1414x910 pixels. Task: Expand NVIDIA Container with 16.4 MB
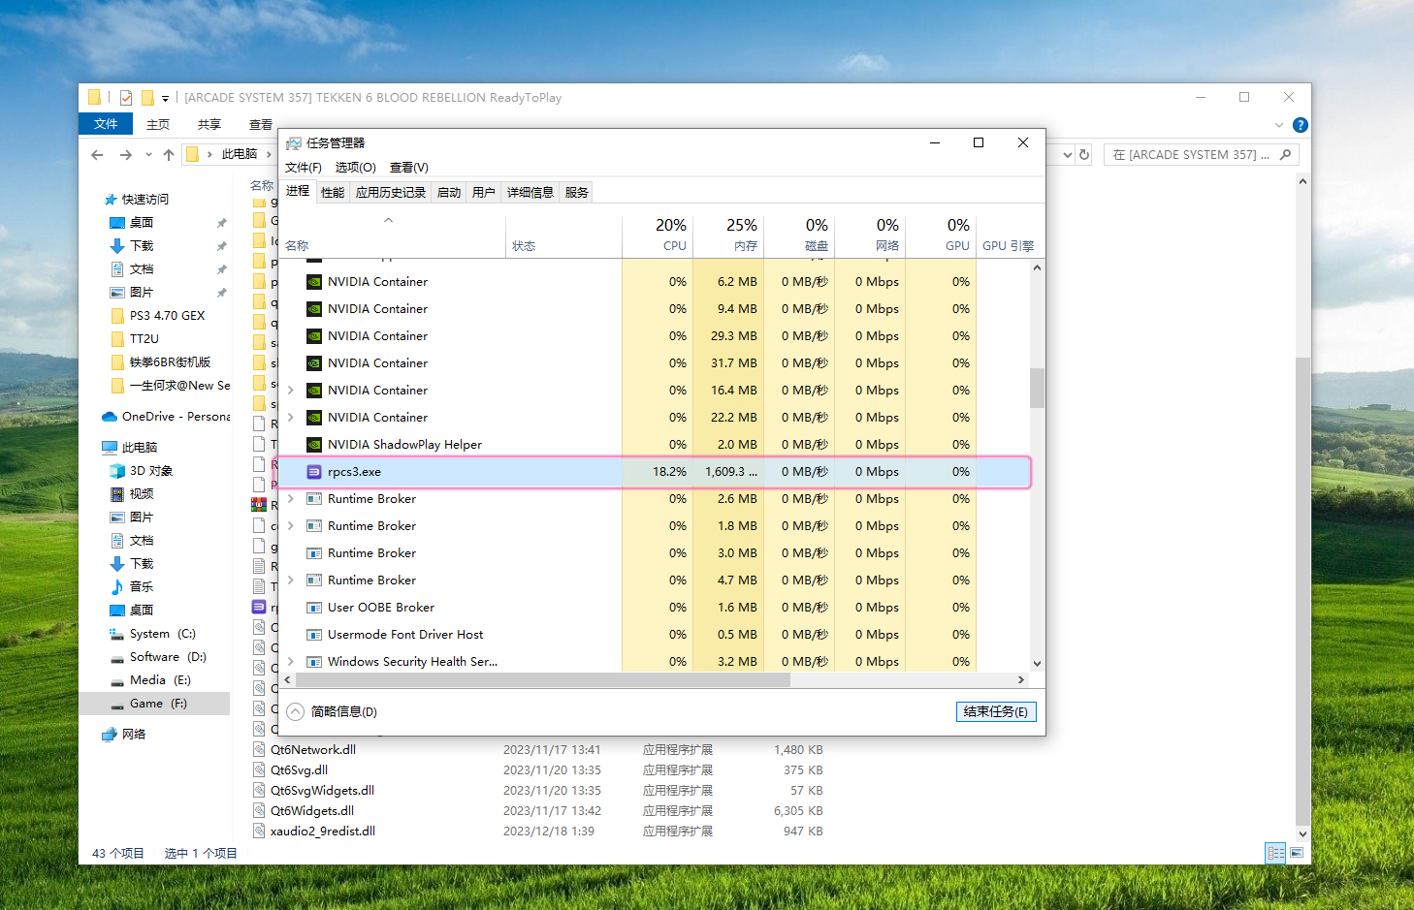(290, 391)
